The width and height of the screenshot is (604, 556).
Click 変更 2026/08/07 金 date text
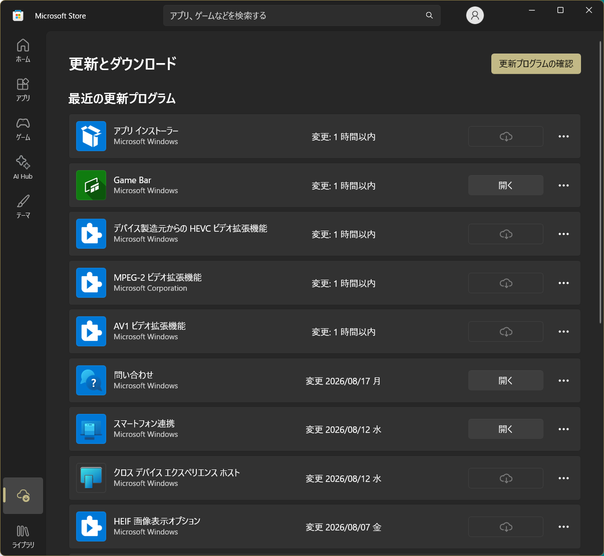click(344, 527)
